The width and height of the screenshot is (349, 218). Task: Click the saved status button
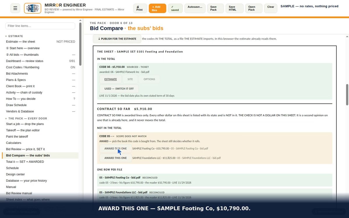[175, 8]
